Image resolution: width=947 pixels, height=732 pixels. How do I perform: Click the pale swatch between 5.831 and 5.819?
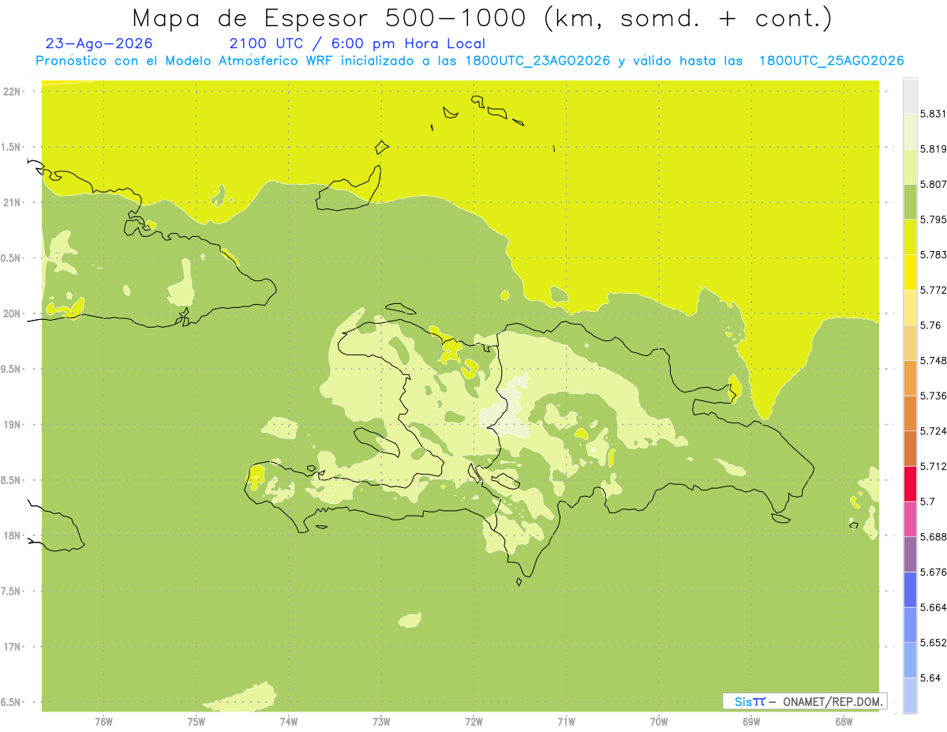coord(910,131)
